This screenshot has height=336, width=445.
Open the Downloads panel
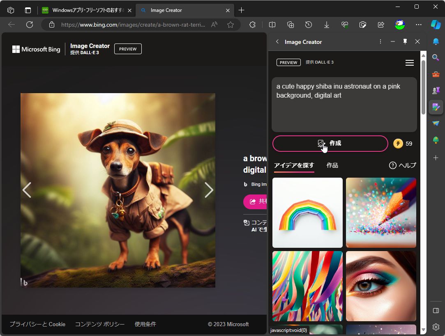point(327,25)
